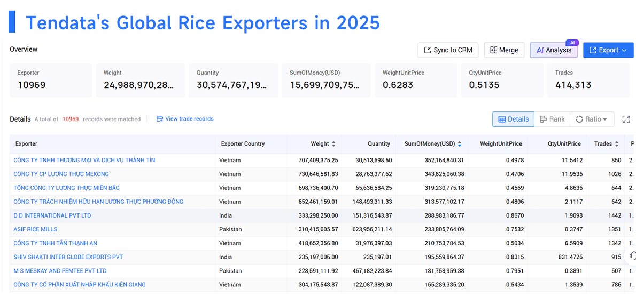Open View trade records link
636x296 pixels.
(x=185, y=119)
